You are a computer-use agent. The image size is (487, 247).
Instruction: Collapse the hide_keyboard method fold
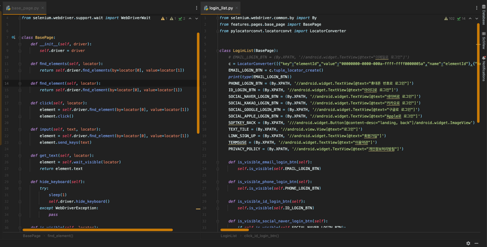20,182
